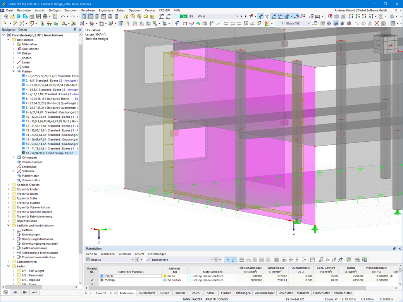Screen dimensions: 403x302
Task: Click the print toolbar icon
Action: pos(45,16)
